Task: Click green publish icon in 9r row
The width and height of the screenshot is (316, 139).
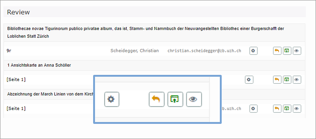Action: [287, 51]
